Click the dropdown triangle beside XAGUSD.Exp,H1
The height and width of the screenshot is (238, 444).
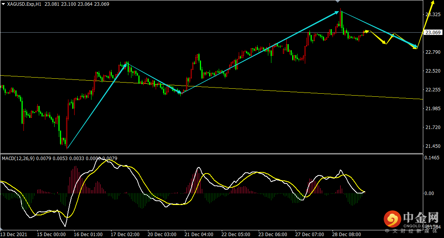coord(3,4)
